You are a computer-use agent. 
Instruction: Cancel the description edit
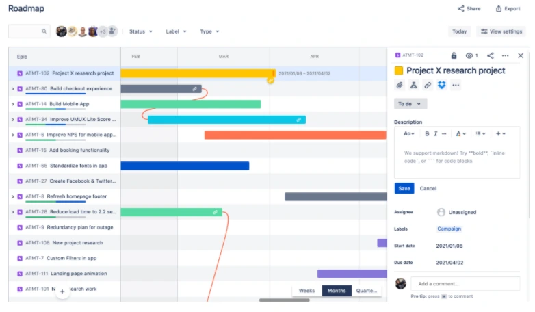tap(428, 188)
